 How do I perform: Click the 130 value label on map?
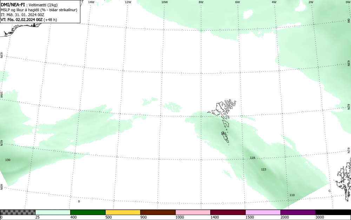pyautogui.click(x=8, y=160)
